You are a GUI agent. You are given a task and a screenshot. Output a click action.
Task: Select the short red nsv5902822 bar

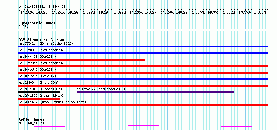tap(39, 99)
